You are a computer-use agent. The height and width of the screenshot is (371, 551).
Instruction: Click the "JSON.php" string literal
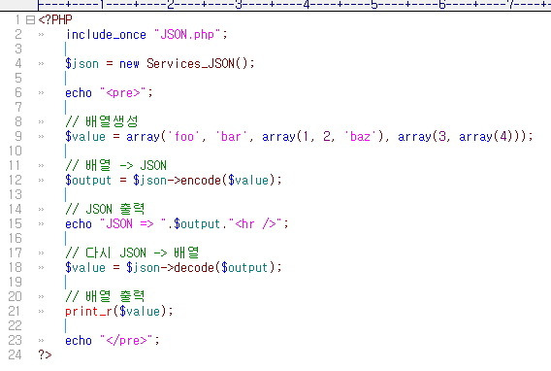(187, 34)
